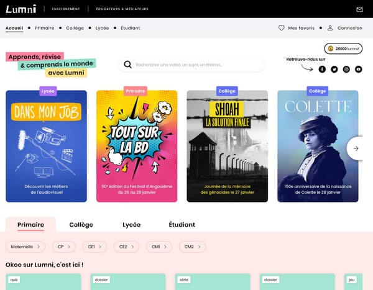Open the mail envelope icon in header

click(x=359, y=9)
